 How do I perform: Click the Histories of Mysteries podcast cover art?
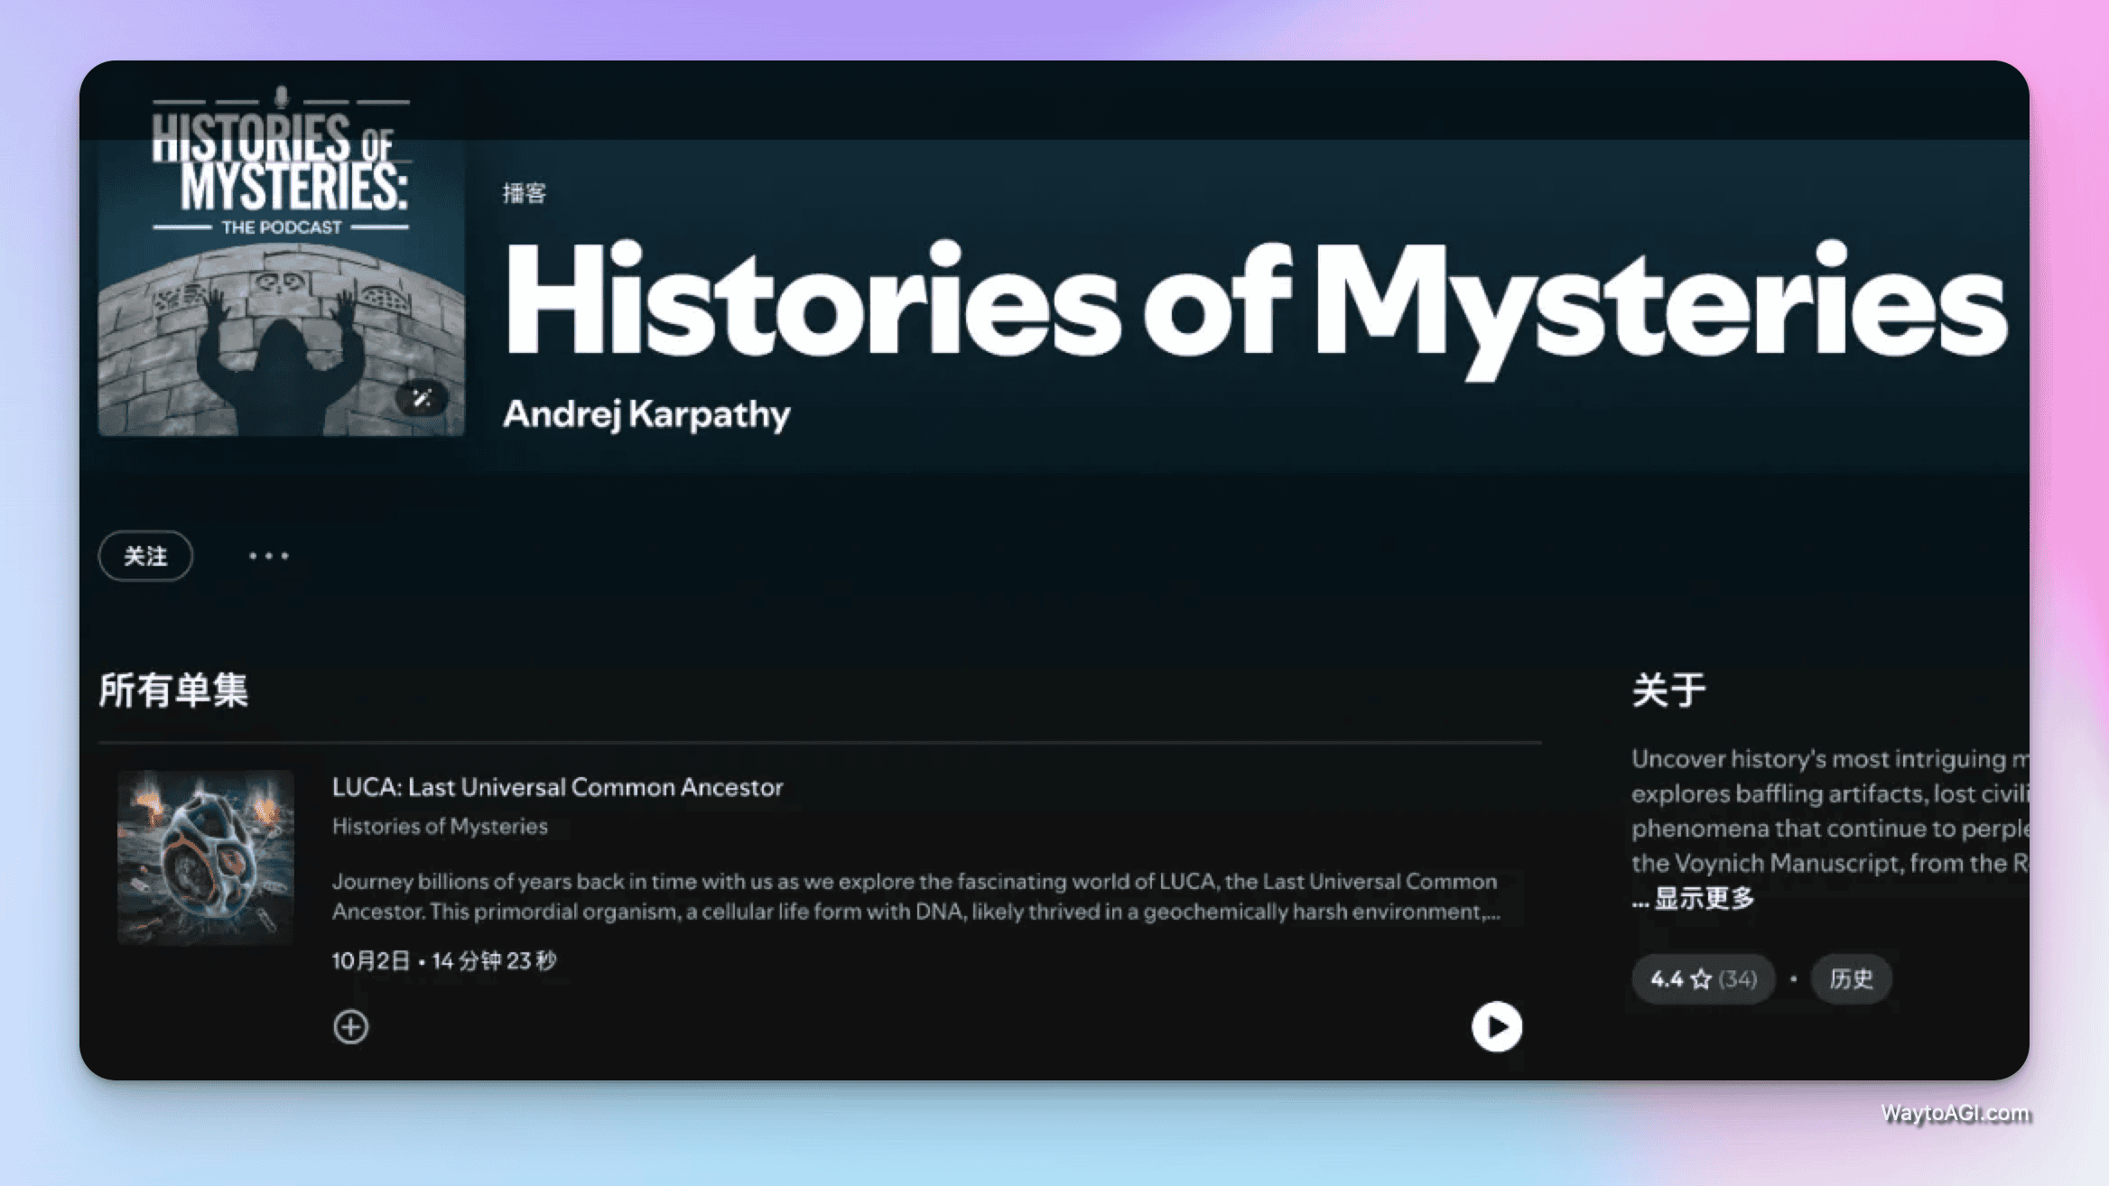pos(281,262)
